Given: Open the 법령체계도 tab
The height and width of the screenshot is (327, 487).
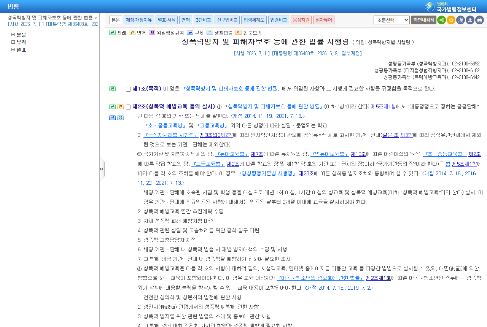Looking at the screenshot, I should (254, 20).
